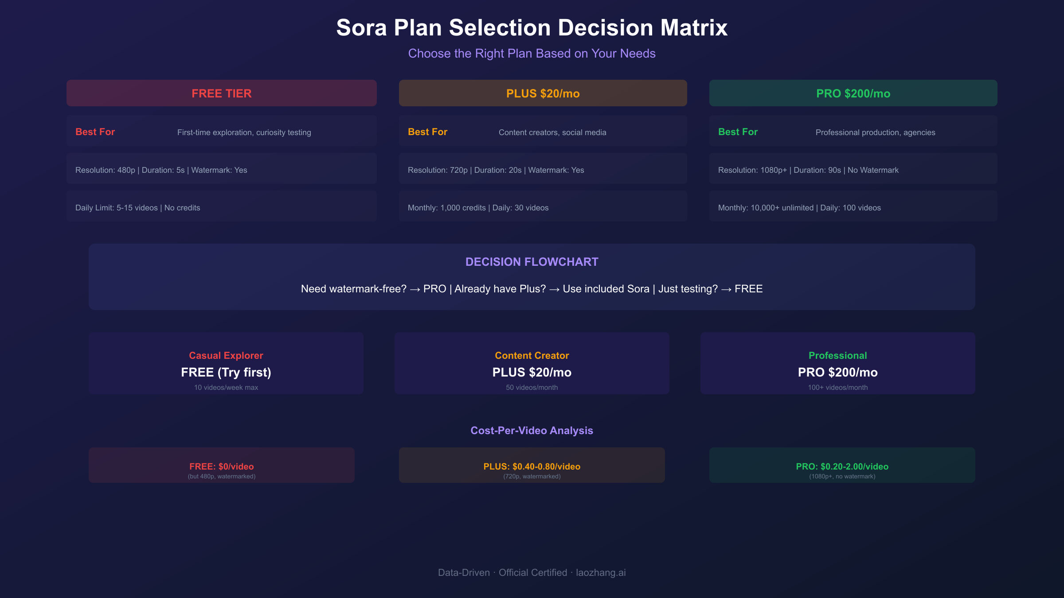Select the PLUS $20/mo header banner
This screenshot has height=598, width=1064.
point(543,93)
